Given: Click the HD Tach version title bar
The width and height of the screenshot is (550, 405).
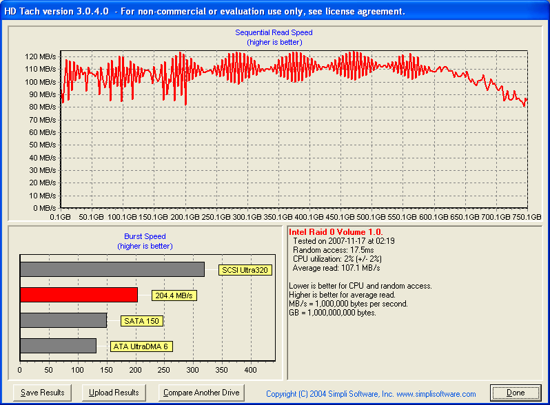Looking at the screenshot, I should [x=275, y=11].
